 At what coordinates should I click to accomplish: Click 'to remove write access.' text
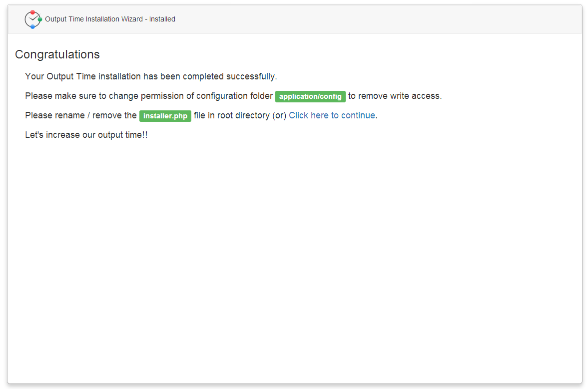coord(395,96)
